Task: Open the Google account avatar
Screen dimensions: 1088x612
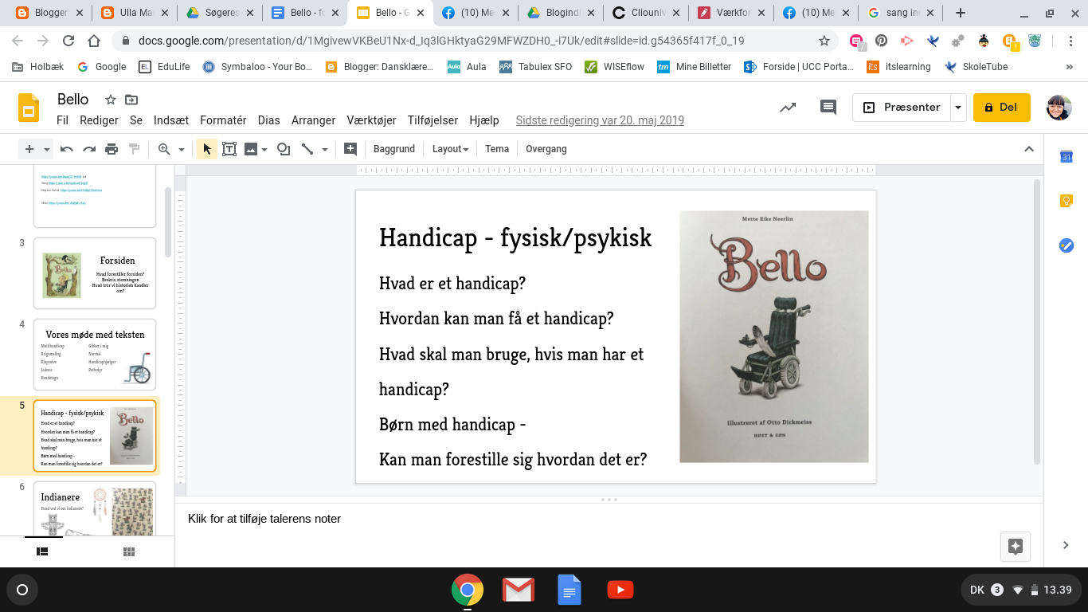Action: click(x=1059, y=108)
